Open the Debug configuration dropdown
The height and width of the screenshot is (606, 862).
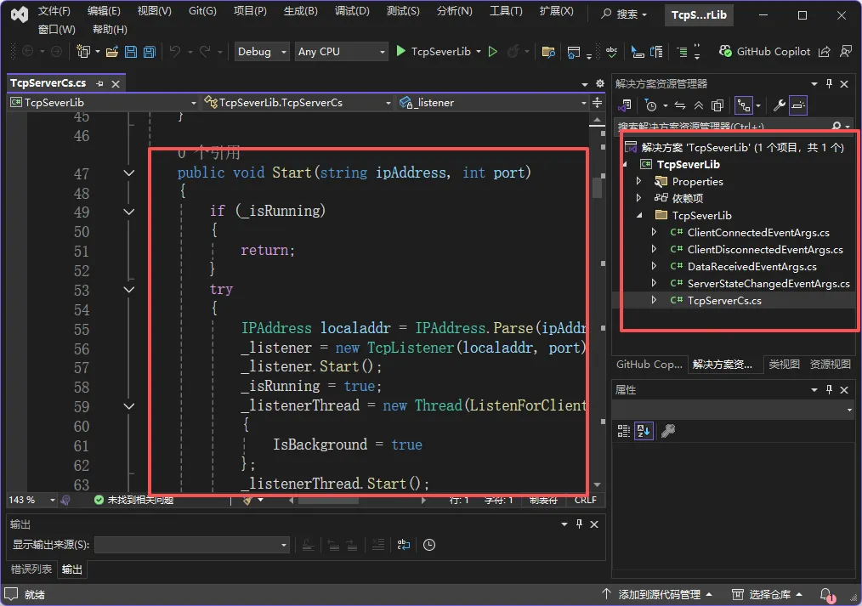262,52
